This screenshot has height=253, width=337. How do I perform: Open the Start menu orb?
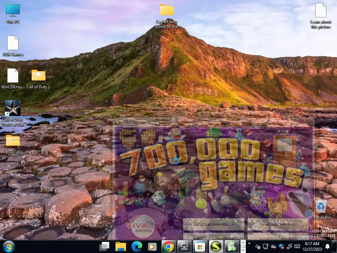click(9, 246)
